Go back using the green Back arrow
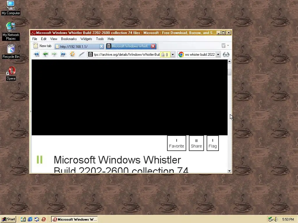This screenshot has height=223, width=298. (45, 54)
